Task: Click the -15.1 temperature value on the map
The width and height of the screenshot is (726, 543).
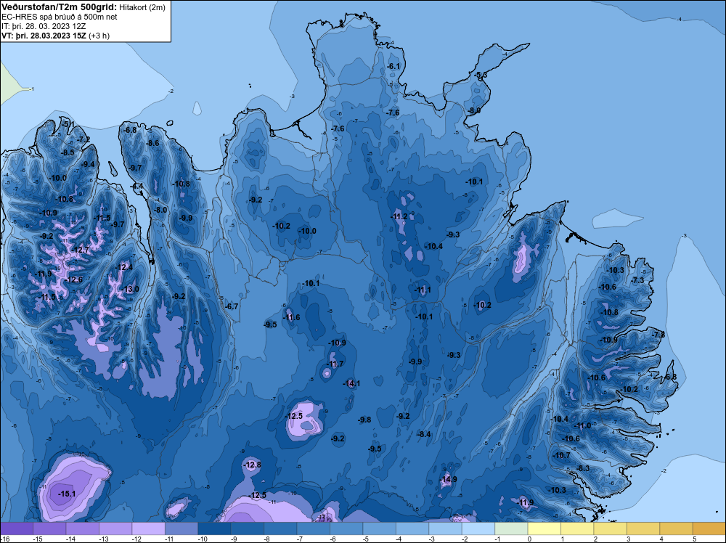Action: tap(67, 494)
